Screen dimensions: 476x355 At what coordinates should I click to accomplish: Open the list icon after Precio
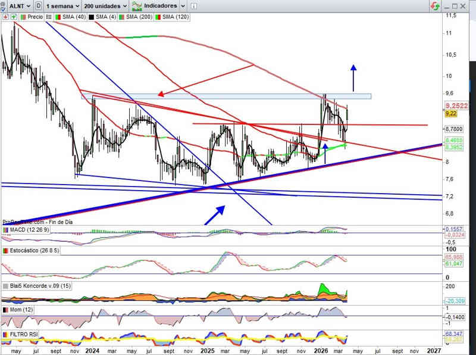(x=48, y=17)
